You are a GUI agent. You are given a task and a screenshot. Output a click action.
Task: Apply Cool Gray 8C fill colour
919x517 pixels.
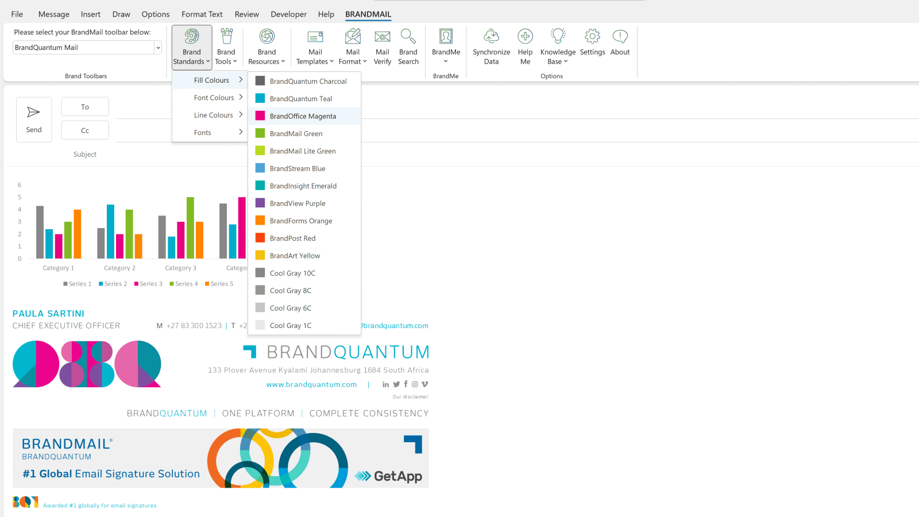point(304,291)
